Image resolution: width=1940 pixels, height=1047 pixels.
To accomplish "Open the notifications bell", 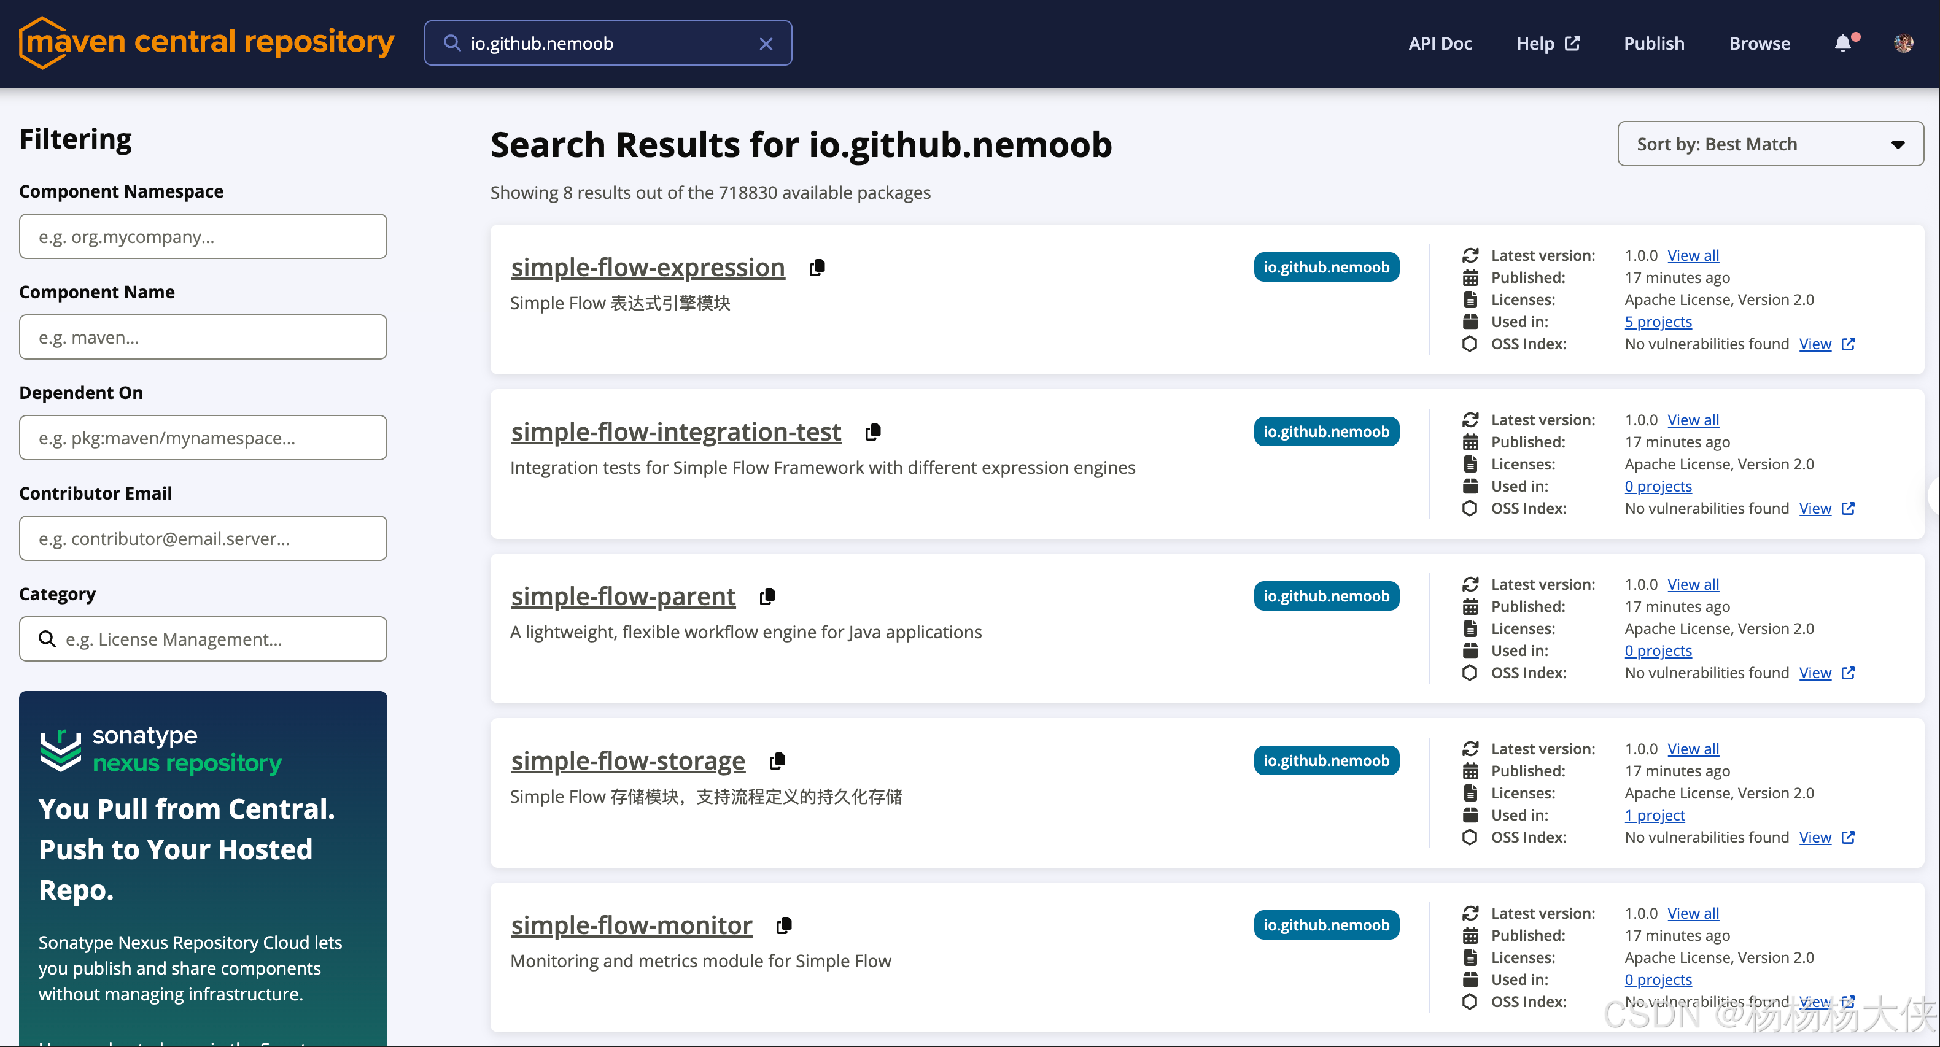I will 1843,43.
